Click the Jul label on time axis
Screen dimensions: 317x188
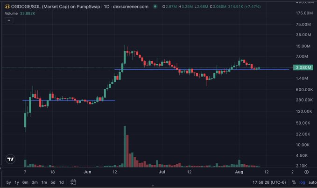tap(162, 172)
